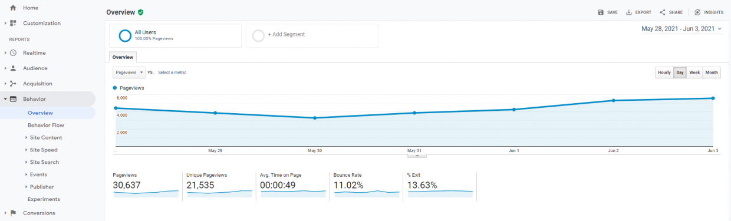Click the empty Add Segment circle
This screenshot has height=221, width=731.
[x=258, y=35]
